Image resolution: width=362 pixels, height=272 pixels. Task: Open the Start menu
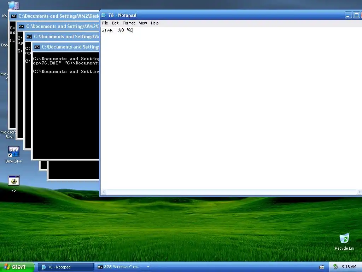click(17, 267)
